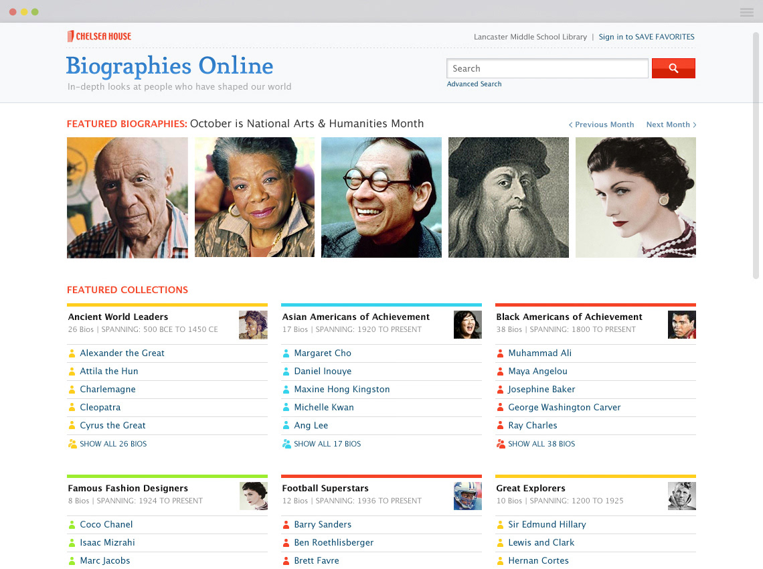Open Show All 38 Bios link

coord(541,444)
